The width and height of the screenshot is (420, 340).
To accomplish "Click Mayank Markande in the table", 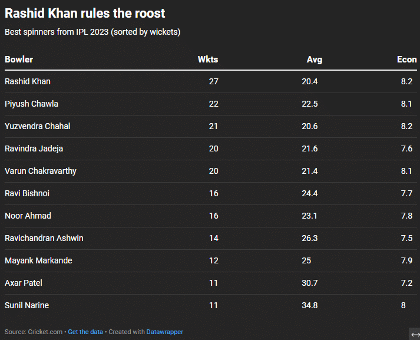I will coord(38,260).
